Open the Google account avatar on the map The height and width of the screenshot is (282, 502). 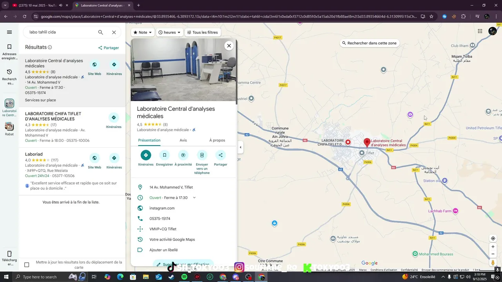(x=493, y=31)
